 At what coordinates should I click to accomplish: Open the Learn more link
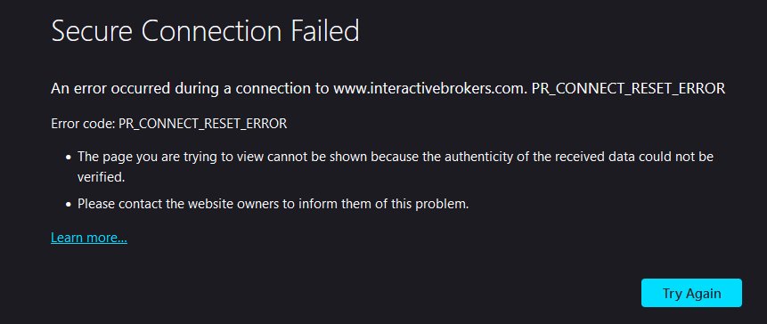(89, 238)
